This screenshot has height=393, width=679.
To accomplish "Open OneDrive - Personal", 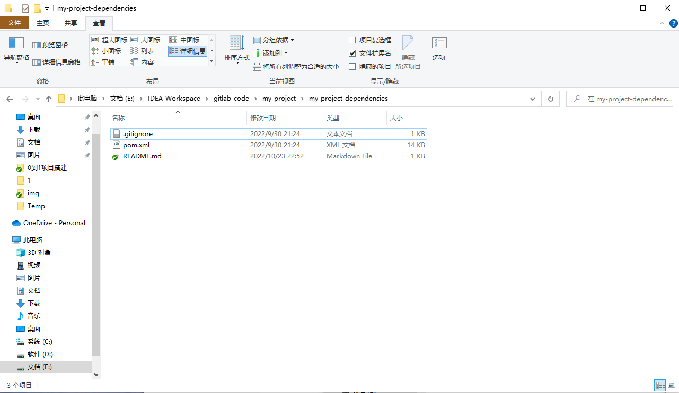I will (x=49, y=223).
